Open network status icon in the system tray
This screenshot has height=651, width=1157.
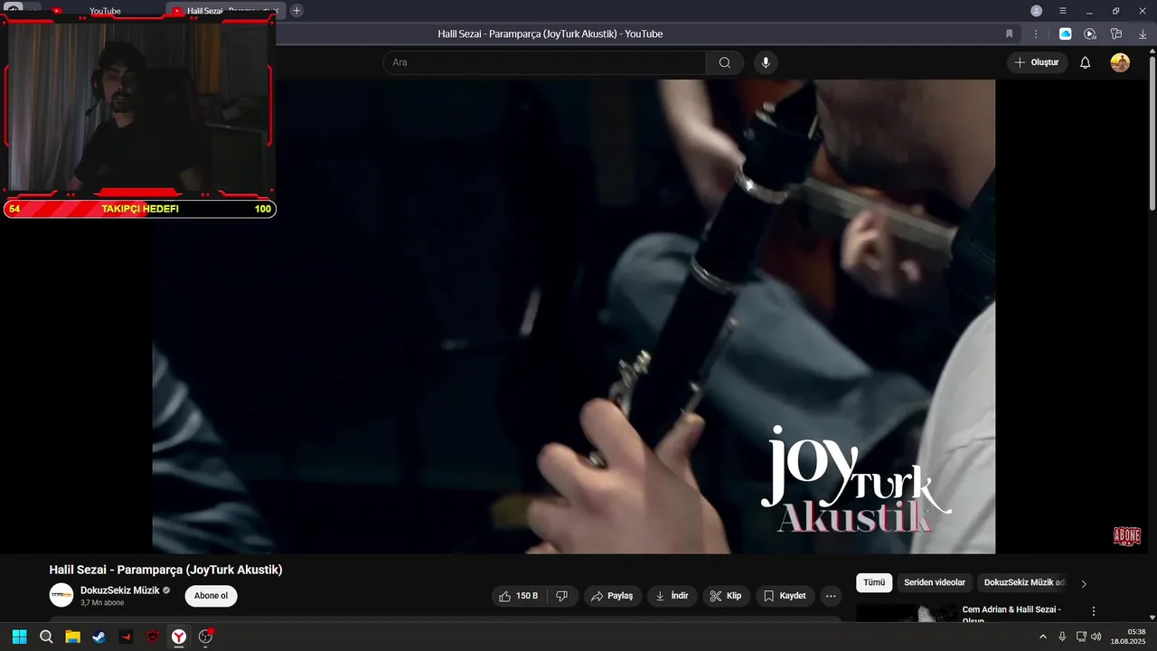click(1081, 637)
